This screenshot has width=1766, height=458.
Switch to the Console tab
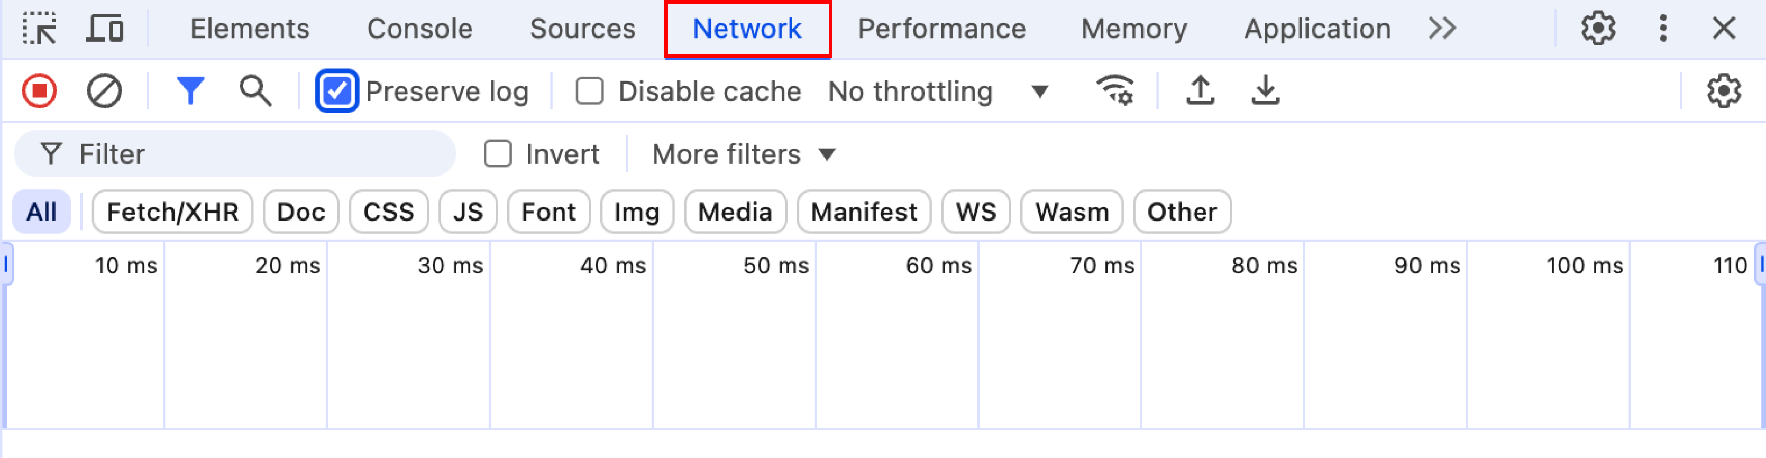[x=419, y=29]
